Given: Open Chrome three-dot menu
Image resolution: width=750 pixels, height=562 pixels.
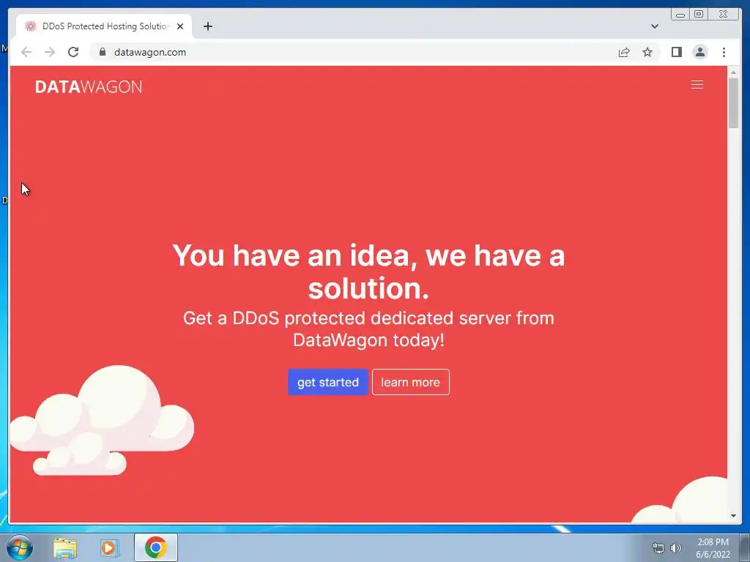Looking at the screenshot, I should tap(724, 52).
